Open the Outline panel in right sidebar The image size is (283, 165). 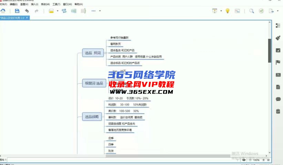278,25
